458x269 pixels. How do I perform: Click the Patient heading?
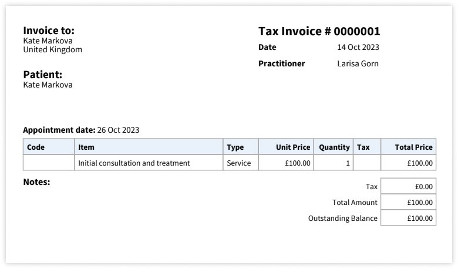pyautogui.click(x=42, y=75)
